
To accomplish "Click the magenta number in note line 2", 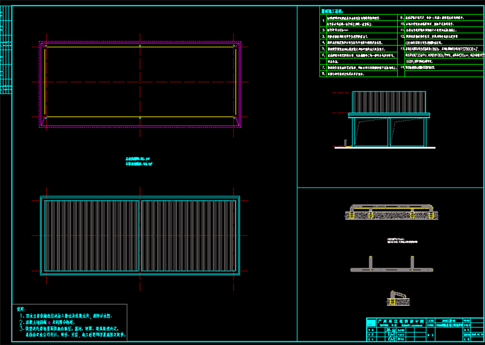I will point(49,322).
